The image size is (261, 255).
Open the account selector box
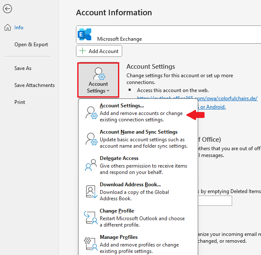tap(170, 35)
